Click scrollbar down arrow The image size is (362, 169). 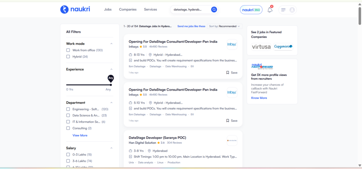(360, 165)
